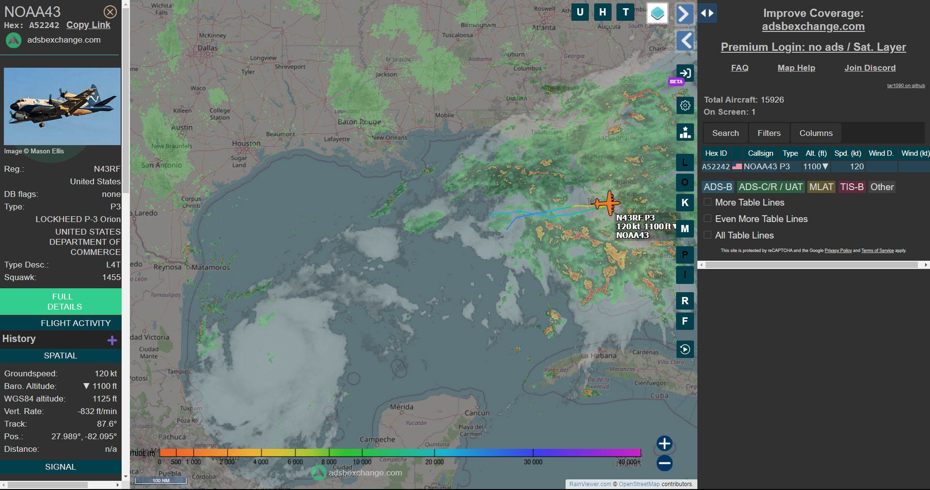The width and height of the screenshot is (930, 490).
Task: Open FULL DETAILS button
Action: pyautogui.click(x=61, y=301)
